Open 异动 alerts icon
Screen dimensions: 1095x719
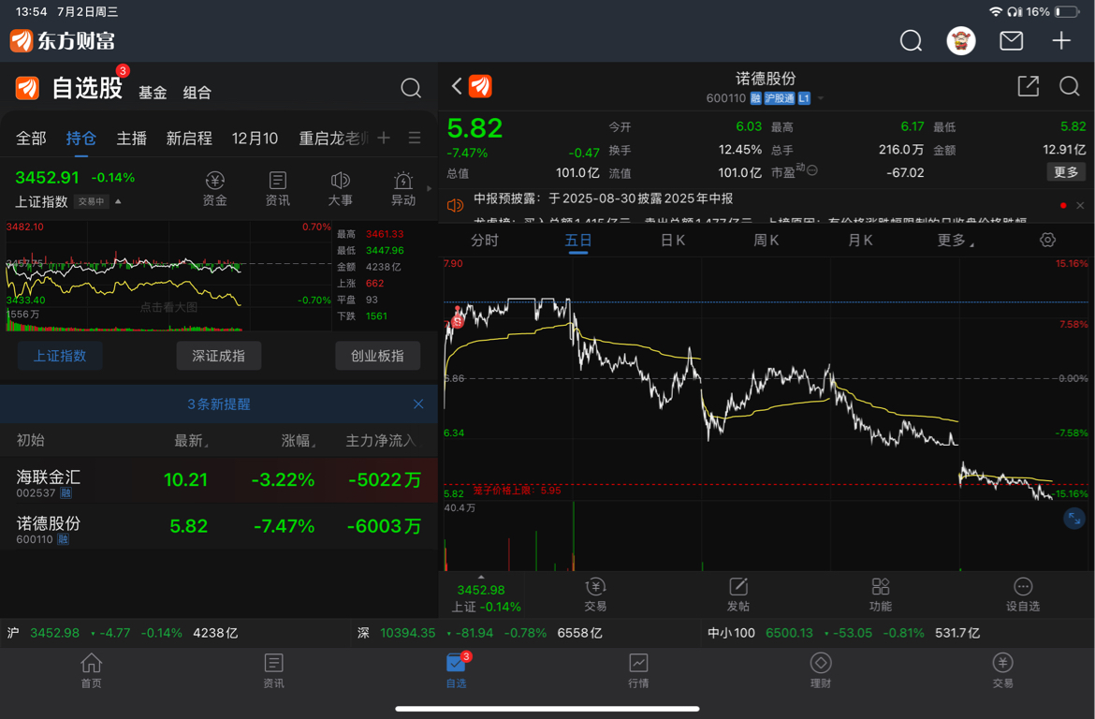(403, 189)
